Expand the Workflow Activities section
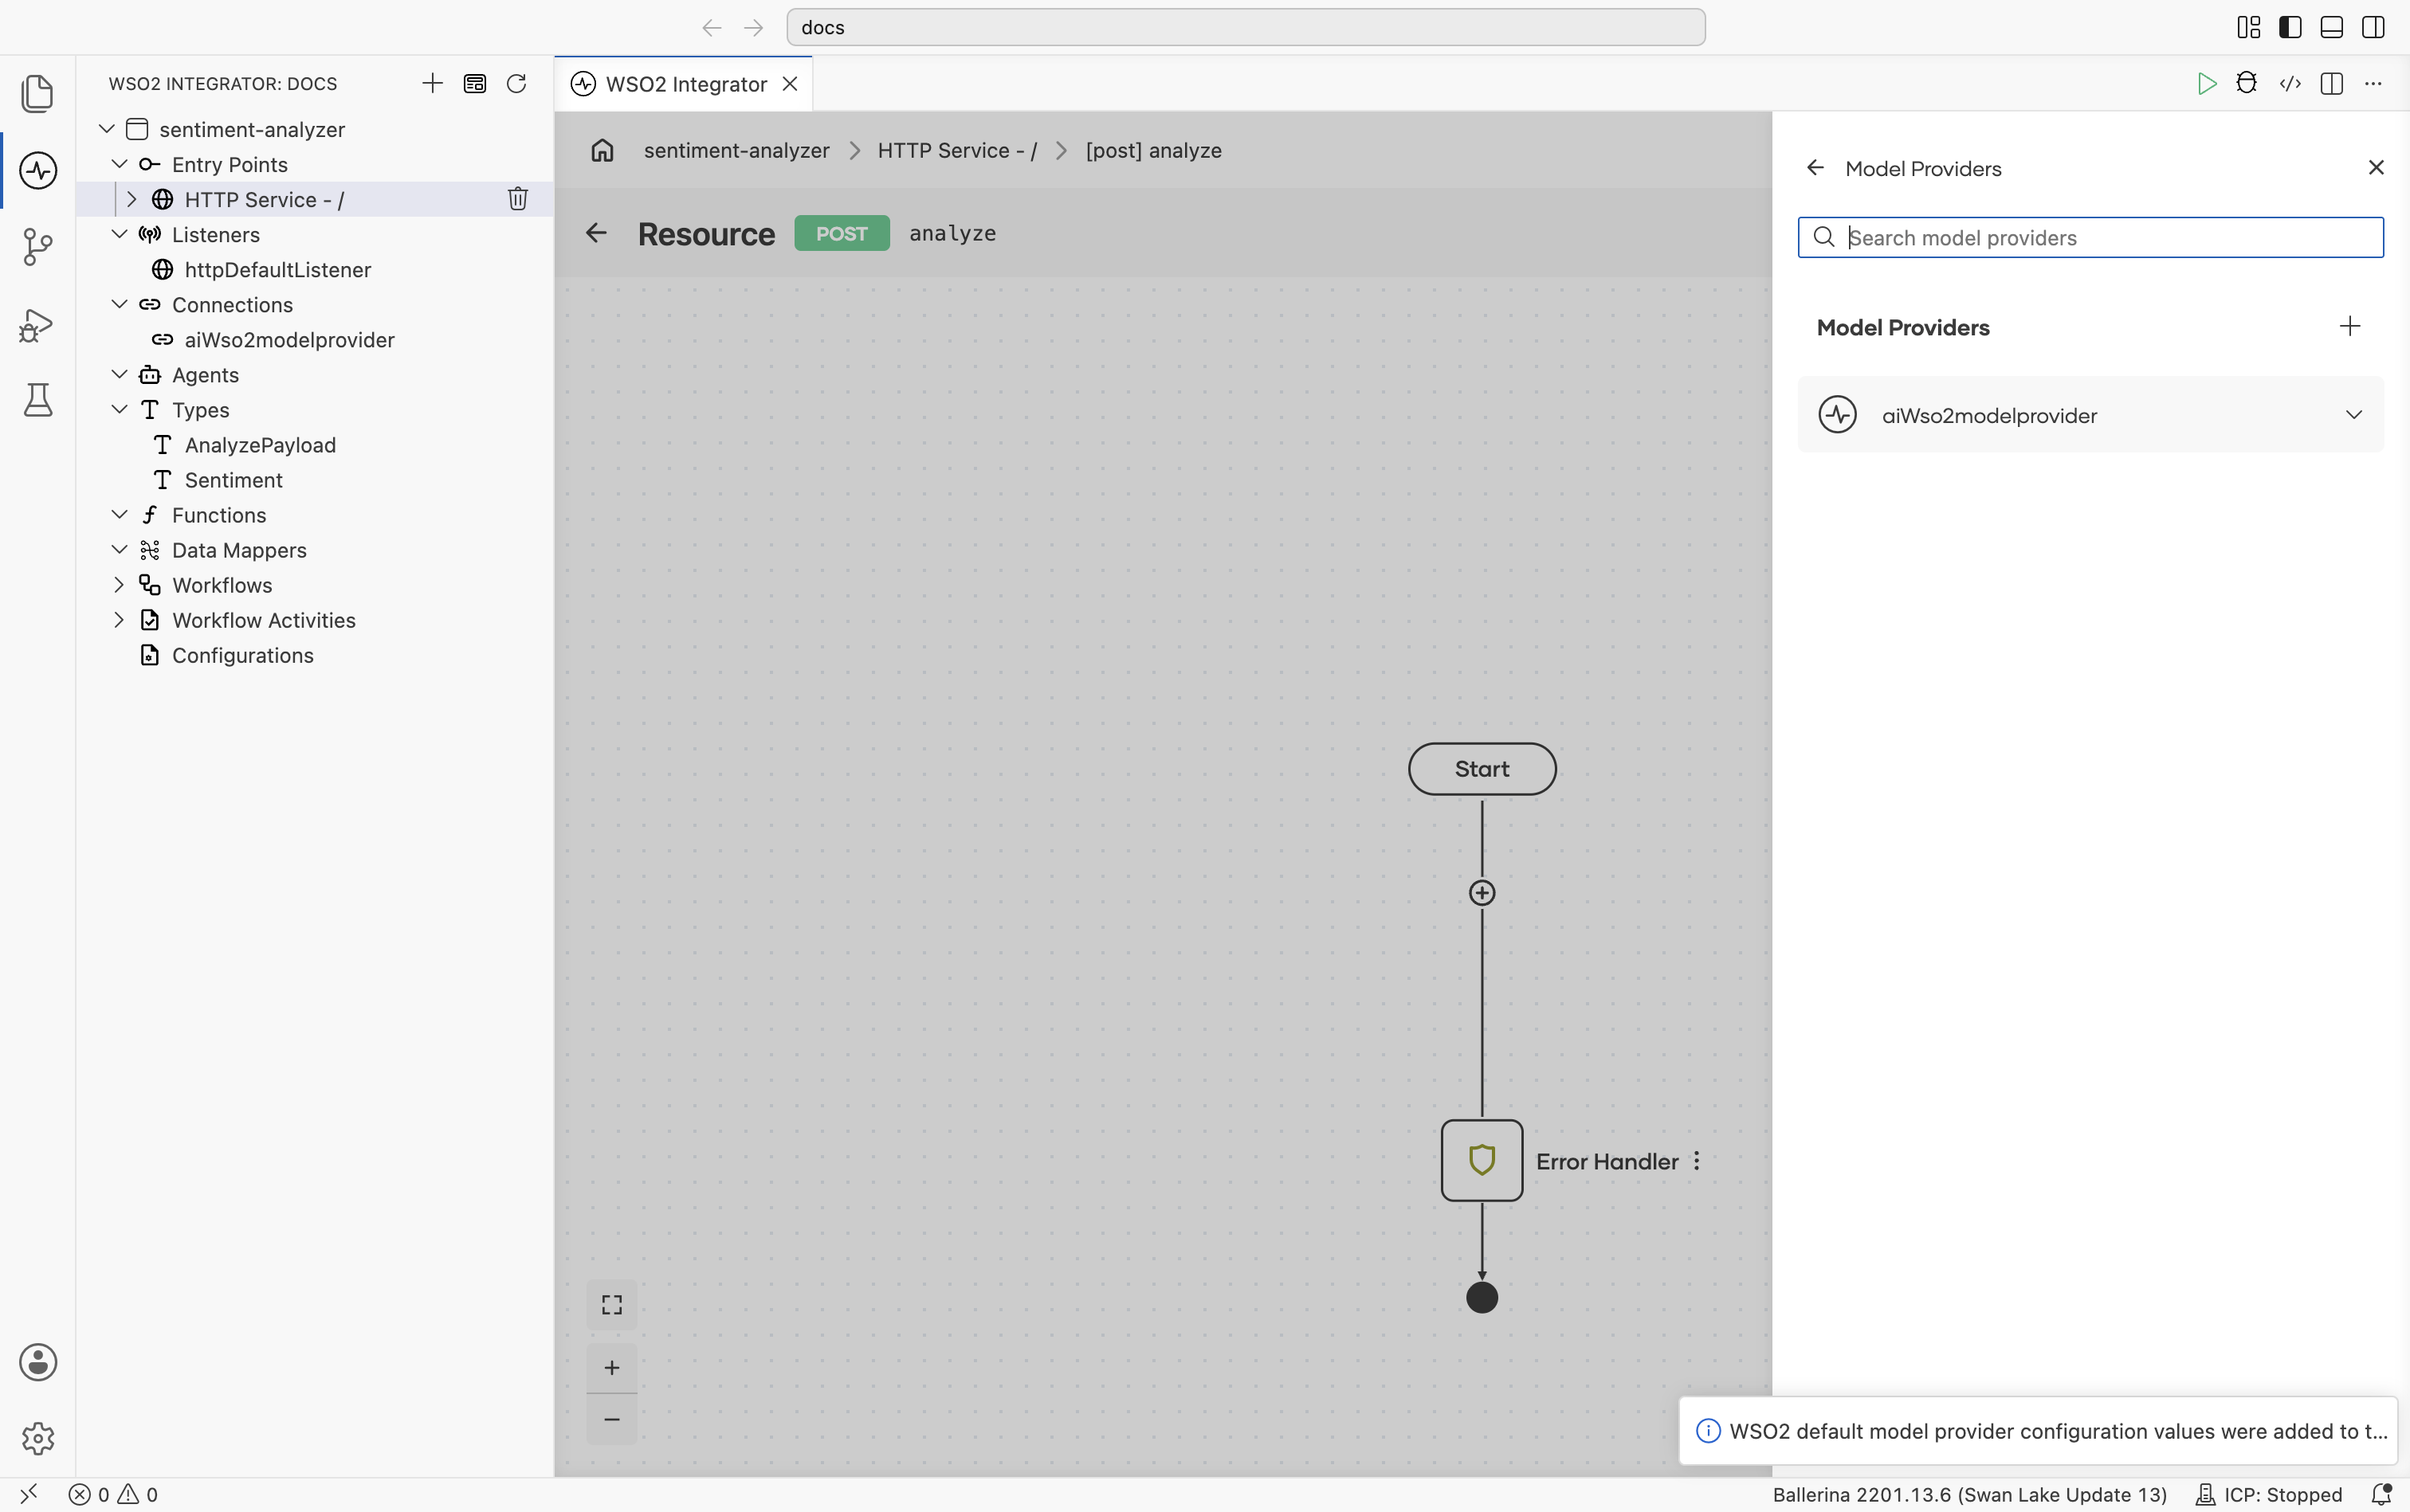This screenshot has width=2410, height=1512. 119,619
